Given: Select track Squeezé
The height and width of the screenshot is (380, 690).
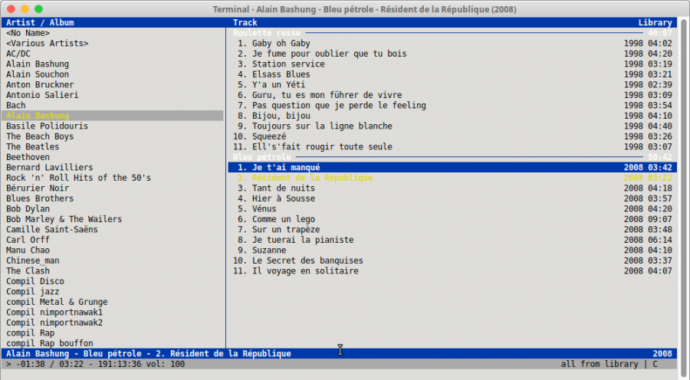Looking at the screenshot, I should point(452,136).
